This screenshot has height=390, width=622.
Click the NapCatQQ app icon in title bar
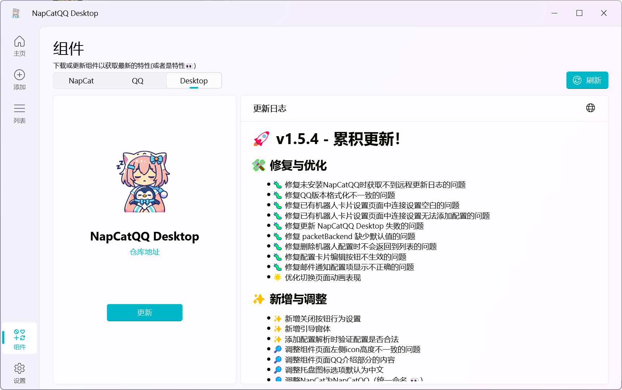(16, 13)
